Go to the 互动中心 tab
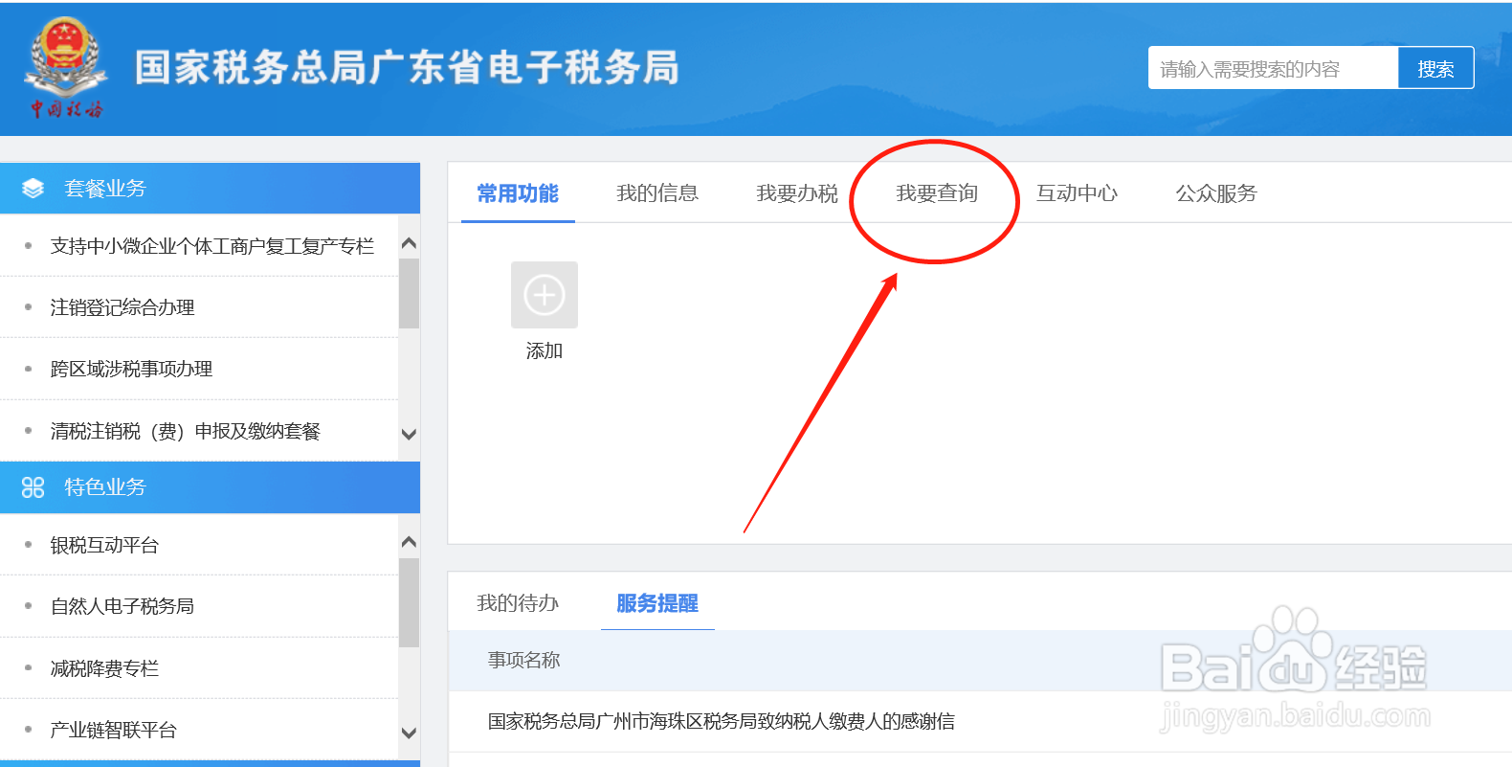Viewport: 1512px width, 767px height. 1077,193
